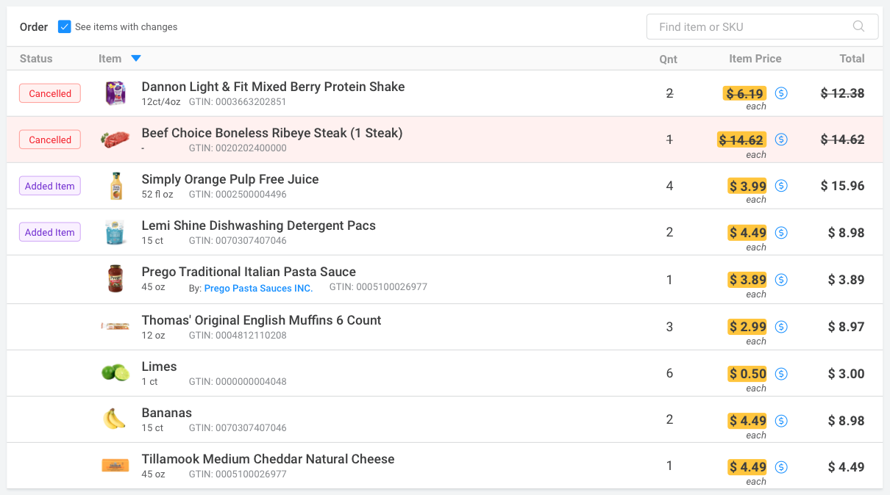Click the price icon for Lemi Shine Pacs
This screenshot has width=890, height=495.
pos(781,233)
